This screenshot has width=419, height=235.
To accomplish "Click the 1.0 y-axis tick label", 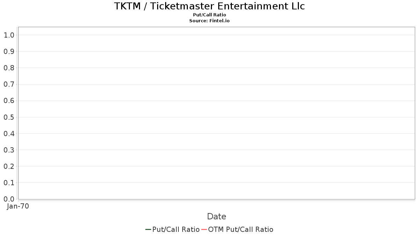I will pyautogui.click(x=9, y=35).
